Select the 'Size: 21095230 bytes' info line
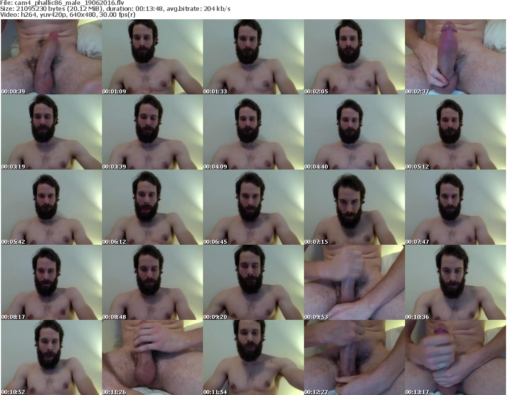The width and height of the screenshot is (507, 395). click(x=115, y=9)
